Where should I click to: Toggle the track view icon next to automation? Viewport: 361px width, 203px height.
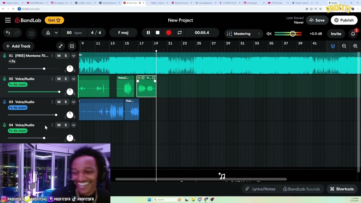(x=72, y=46)
